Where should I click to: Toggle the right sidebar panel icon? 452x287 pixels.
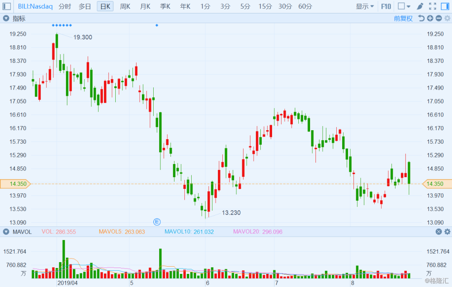pyautogui.click(x=445, y=6)
